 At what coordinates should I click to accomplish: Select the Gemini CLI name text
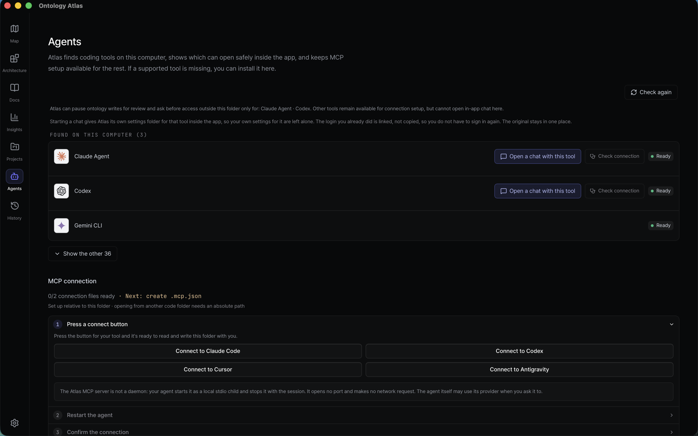point(88,225)
